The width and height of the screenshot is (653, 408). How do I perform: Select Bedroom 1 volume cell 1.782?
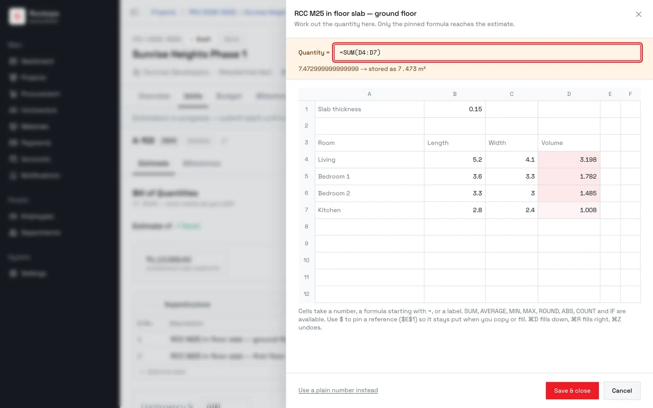[x=569, y=176]
